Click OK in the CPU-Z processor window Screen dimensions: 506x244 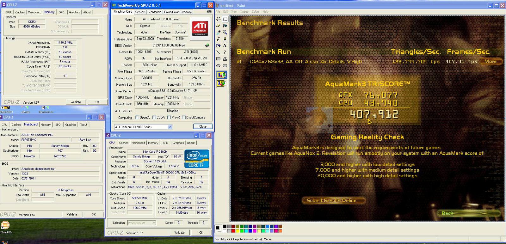click(201, 233)
